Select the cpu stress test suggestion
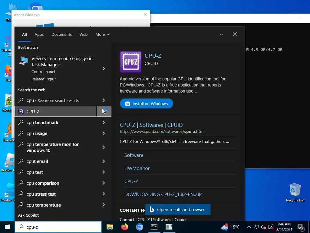Screen dimensions: 310x233 tap(56, 194)
